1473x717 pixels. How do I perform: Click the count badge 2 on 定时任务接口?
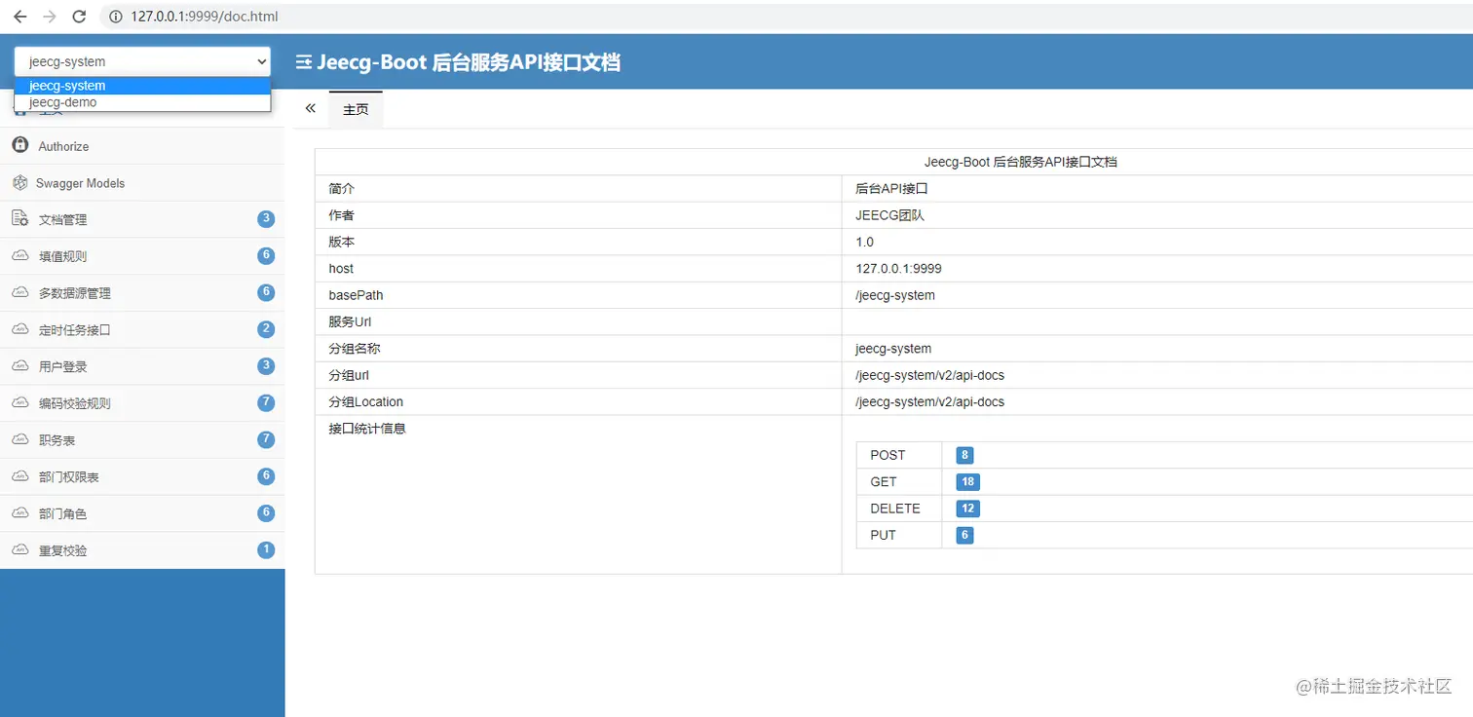266,329
